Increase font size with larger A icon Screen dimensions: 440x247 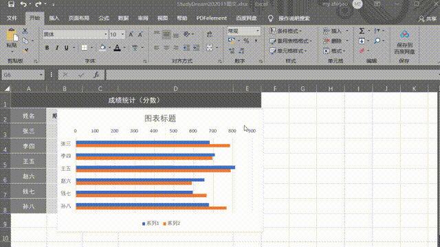(131, 34)
